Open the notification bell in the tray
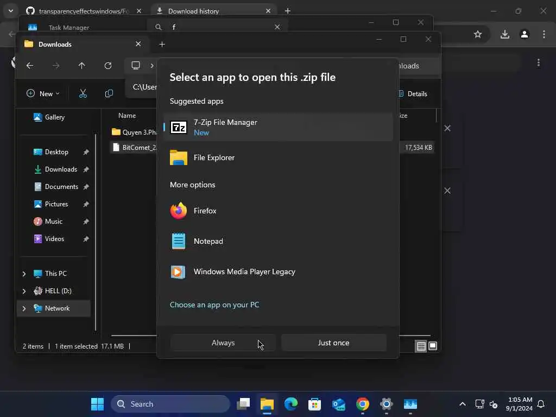 tap(541, 404)
